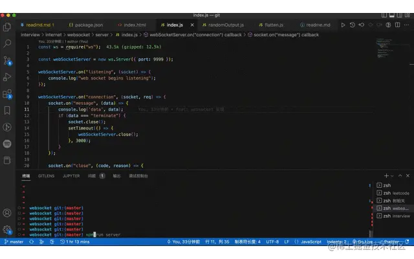The height and width of the screenshot is (259, 414).
Task: Open the Spotify icon in the activity bar
Action: pyautogui.click(x=7, y=144)
